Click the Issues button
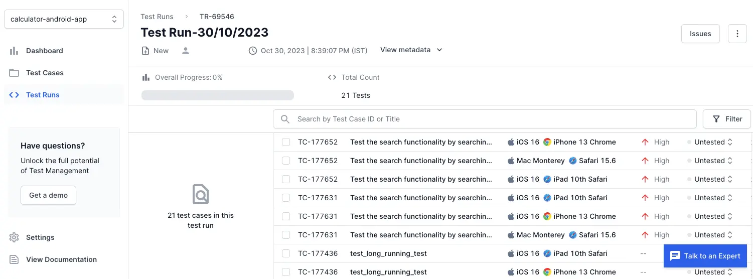Screen dimensions: 753x279 (x=700, y=34)
